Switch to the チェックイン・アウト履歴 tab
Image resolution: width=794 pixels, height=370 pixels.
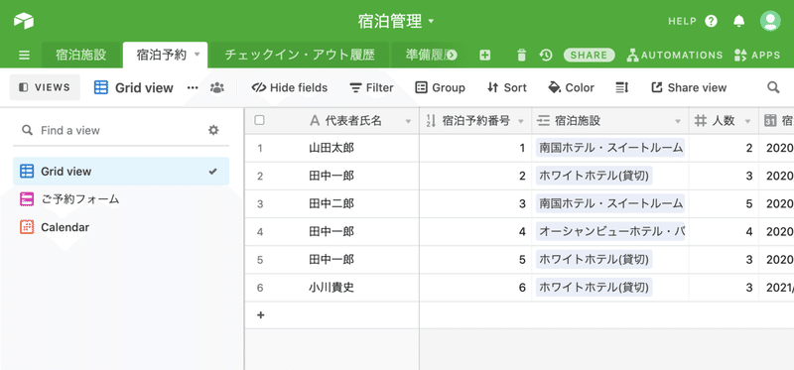300,55
